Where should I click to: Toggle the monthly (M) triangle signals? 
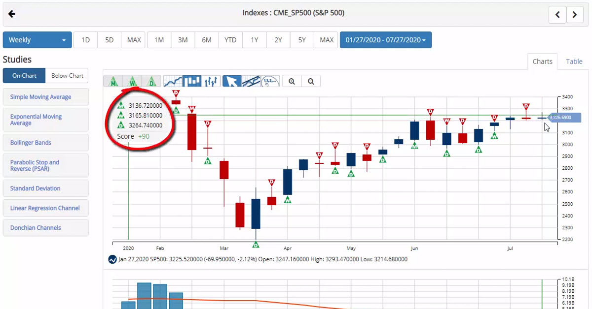(113, 81)
